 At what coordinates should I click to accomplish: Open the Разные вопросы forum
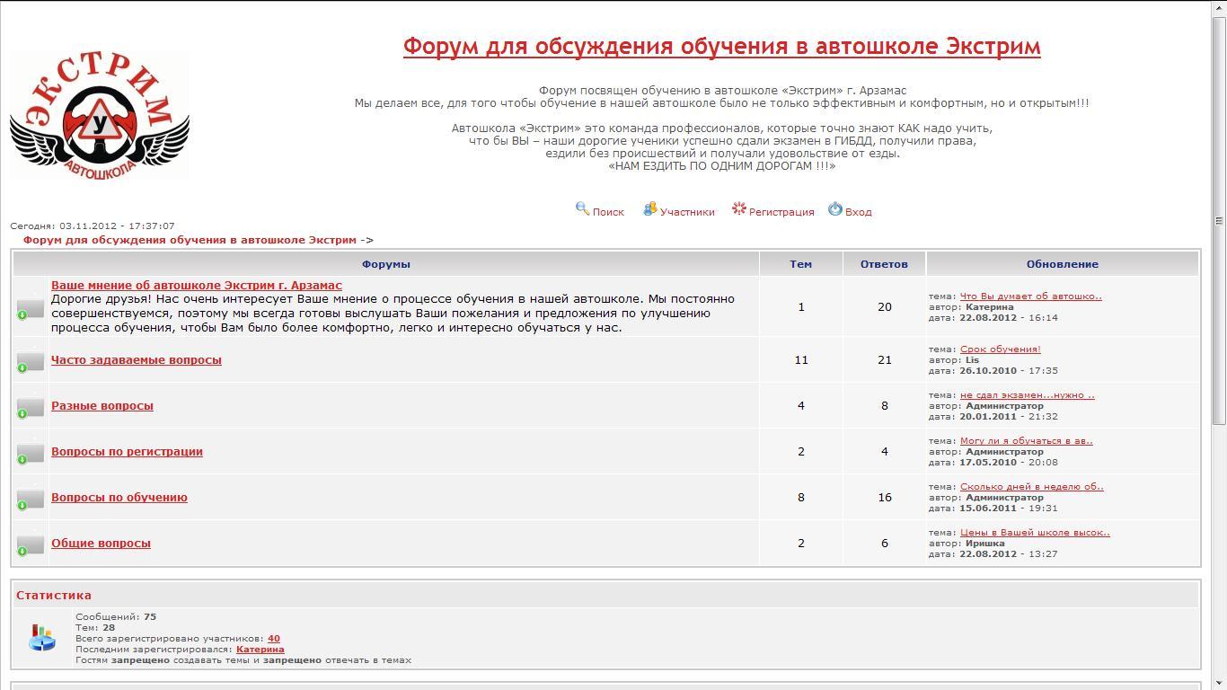click(102, 405)
